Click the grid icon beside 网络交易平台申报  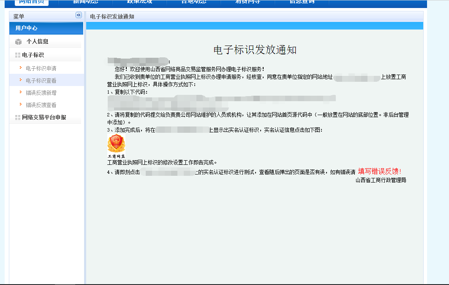[x=17, y=118]
